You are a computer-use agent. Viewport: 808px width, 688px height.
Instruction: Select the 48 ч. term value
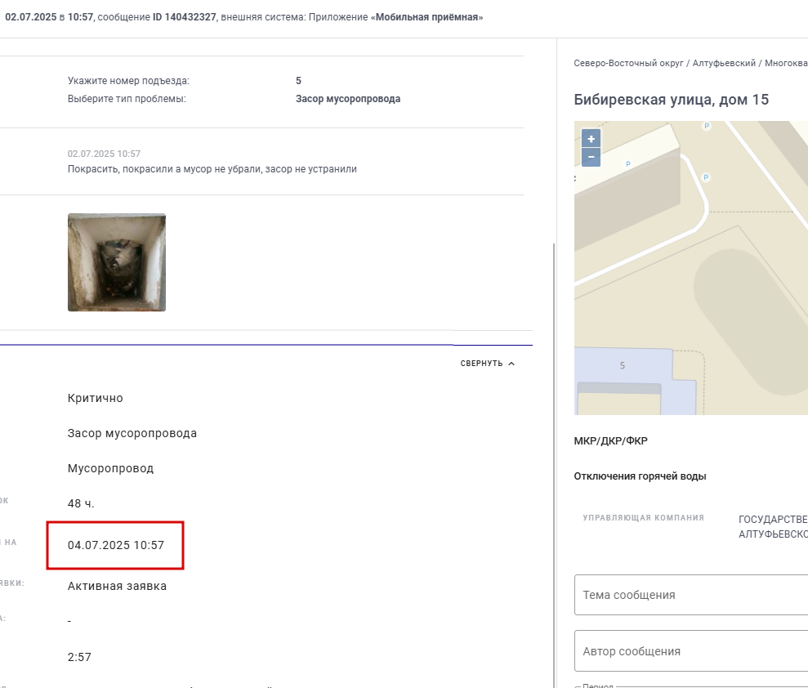pos(81,503)
